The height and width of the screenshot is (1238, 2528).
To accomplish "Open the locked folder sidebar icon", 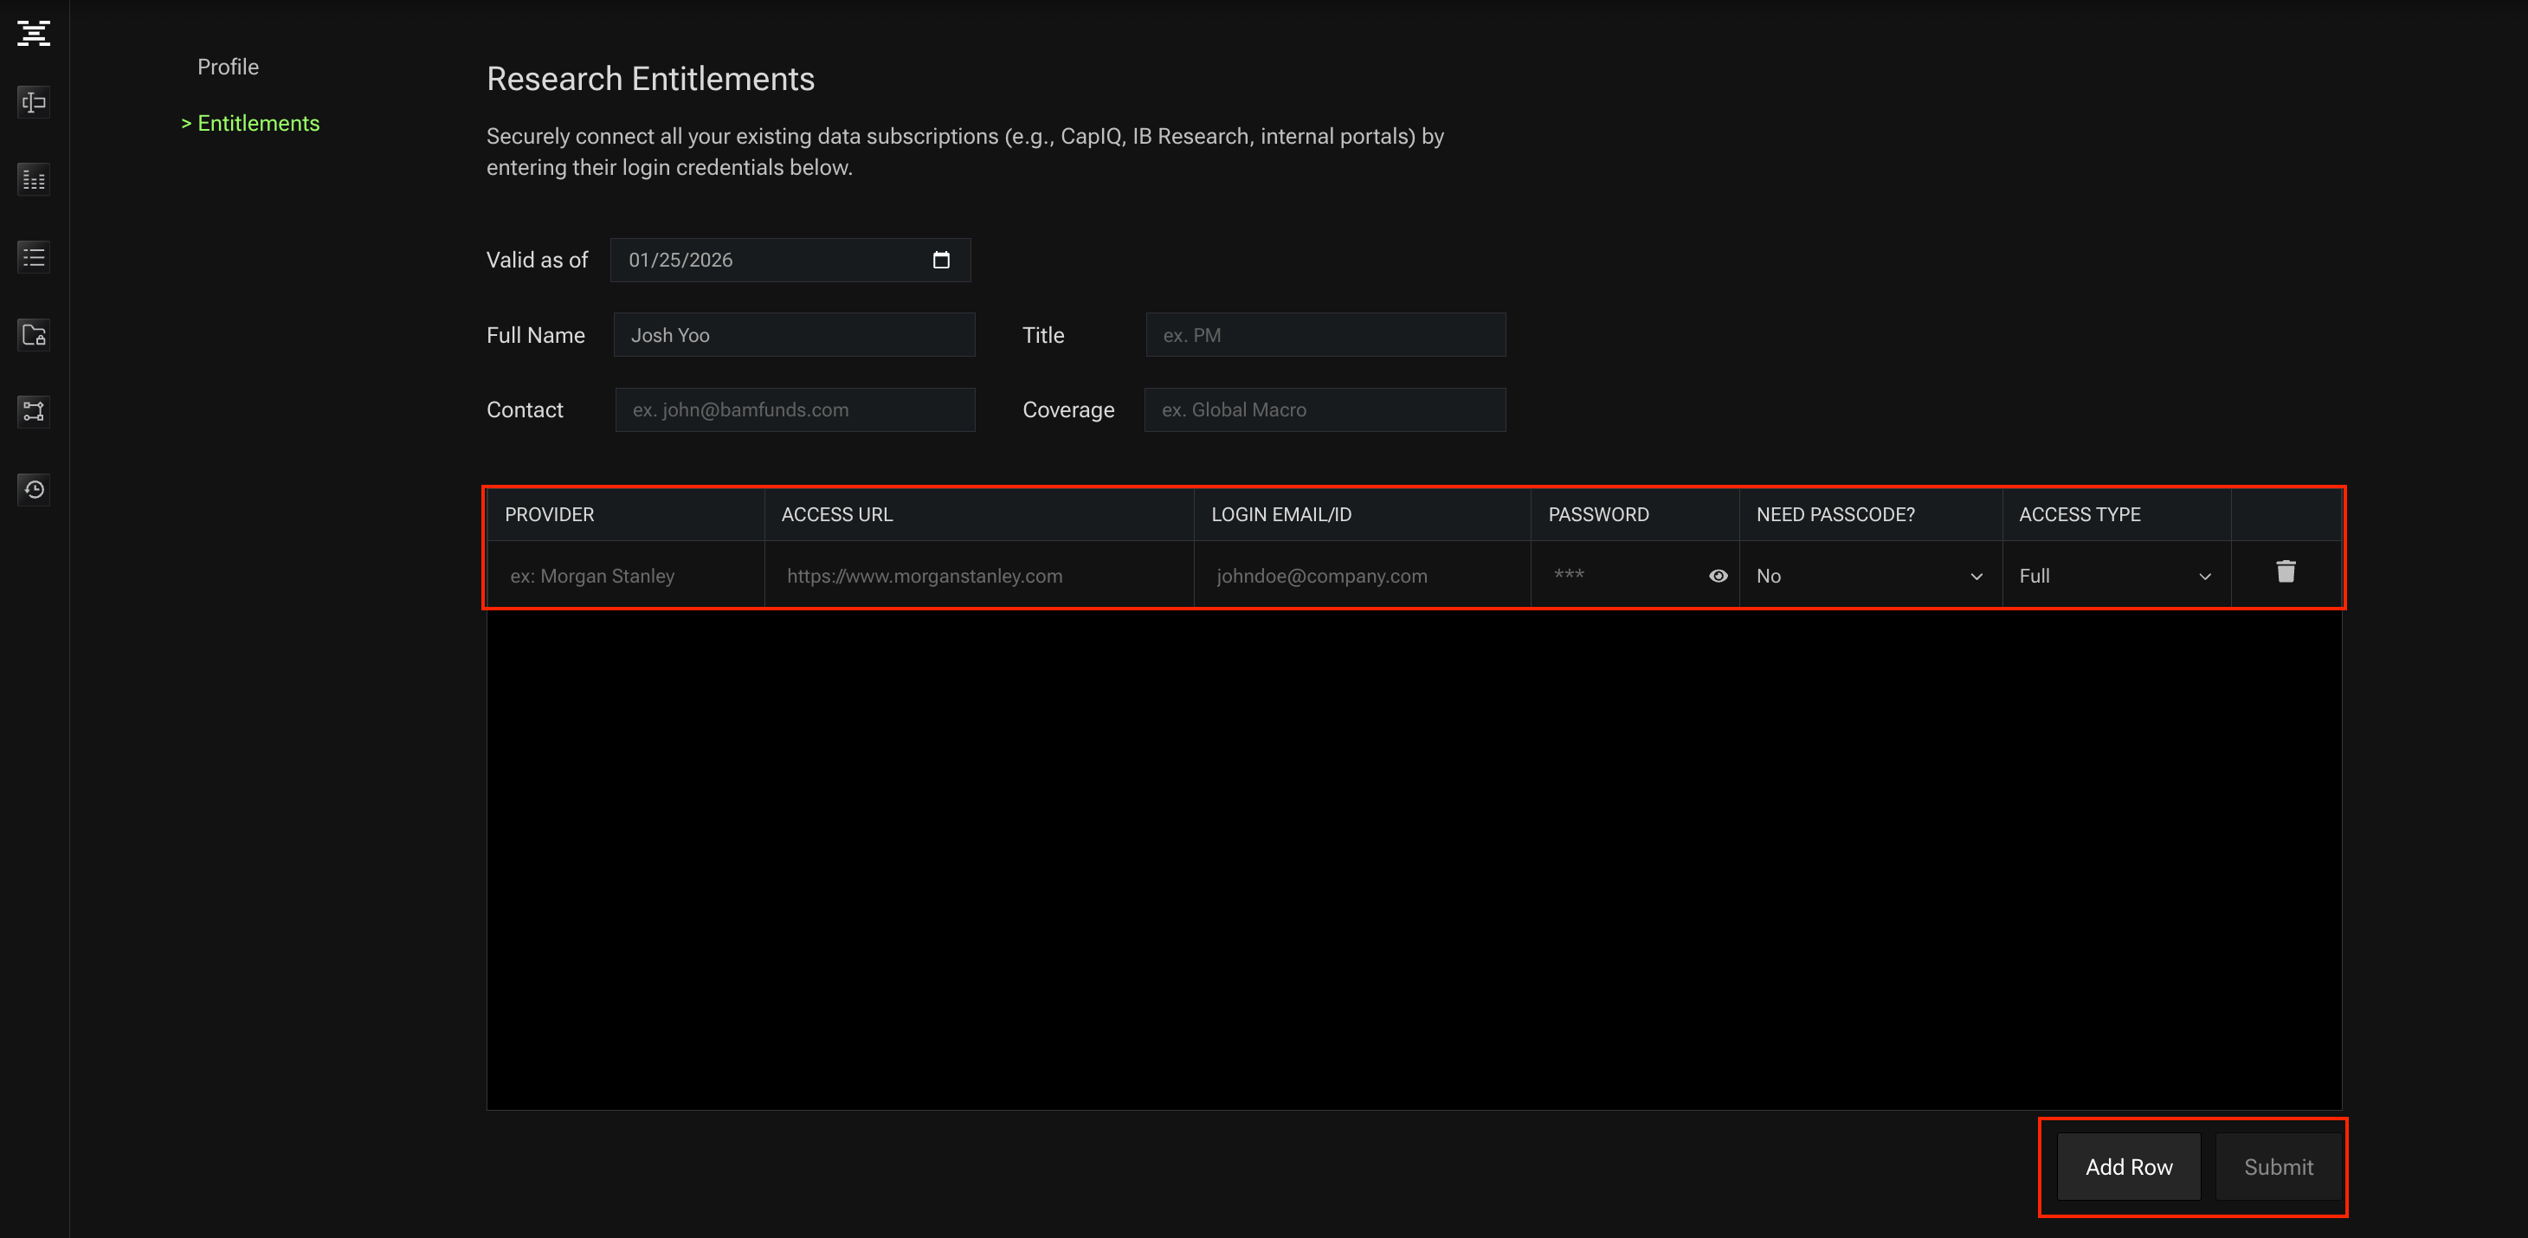I will [34, 334].
